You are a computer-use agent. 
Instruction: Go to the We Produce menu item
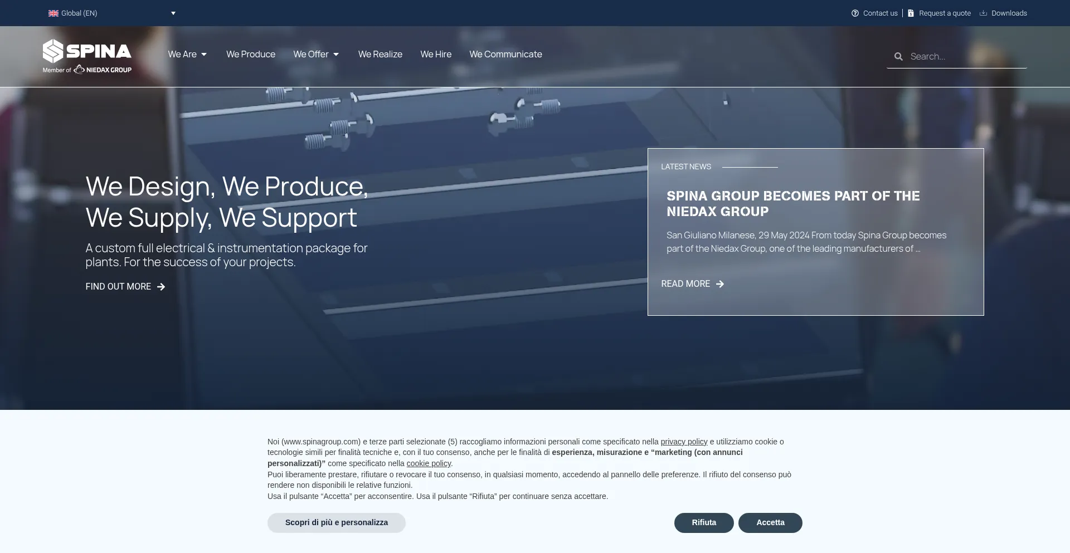coord(251,55)
